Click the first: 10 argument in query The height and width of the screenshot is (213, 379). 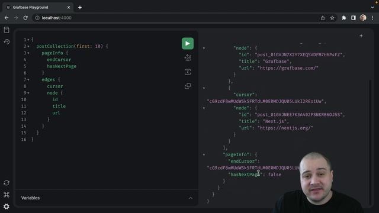pyautogui.click(x=88, y=46)
